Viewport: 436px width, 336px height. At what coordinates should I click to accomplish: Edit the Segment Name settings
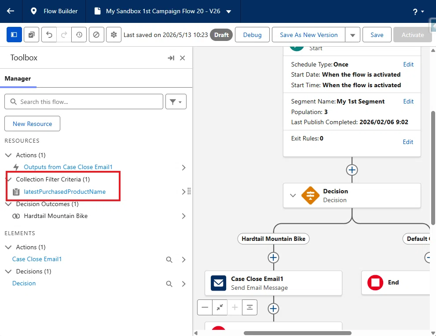pos(408,101)
